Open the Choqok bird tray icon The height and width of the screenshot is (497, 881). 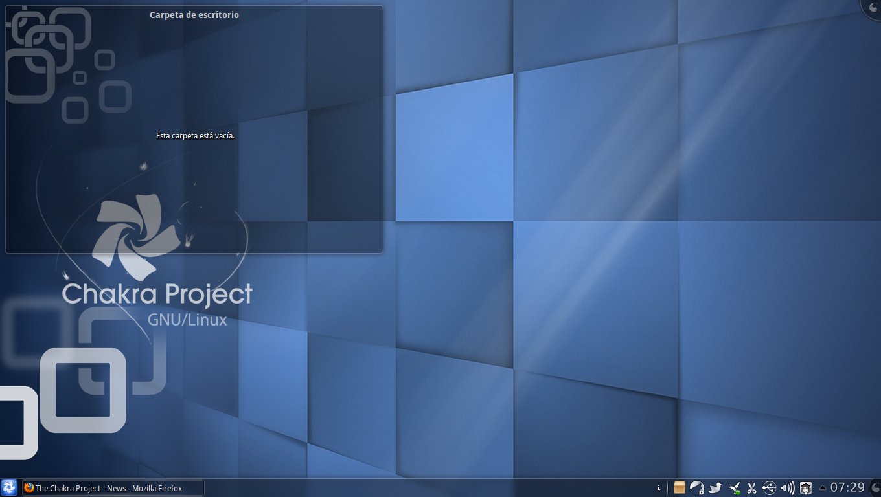[x=715, y=488]
